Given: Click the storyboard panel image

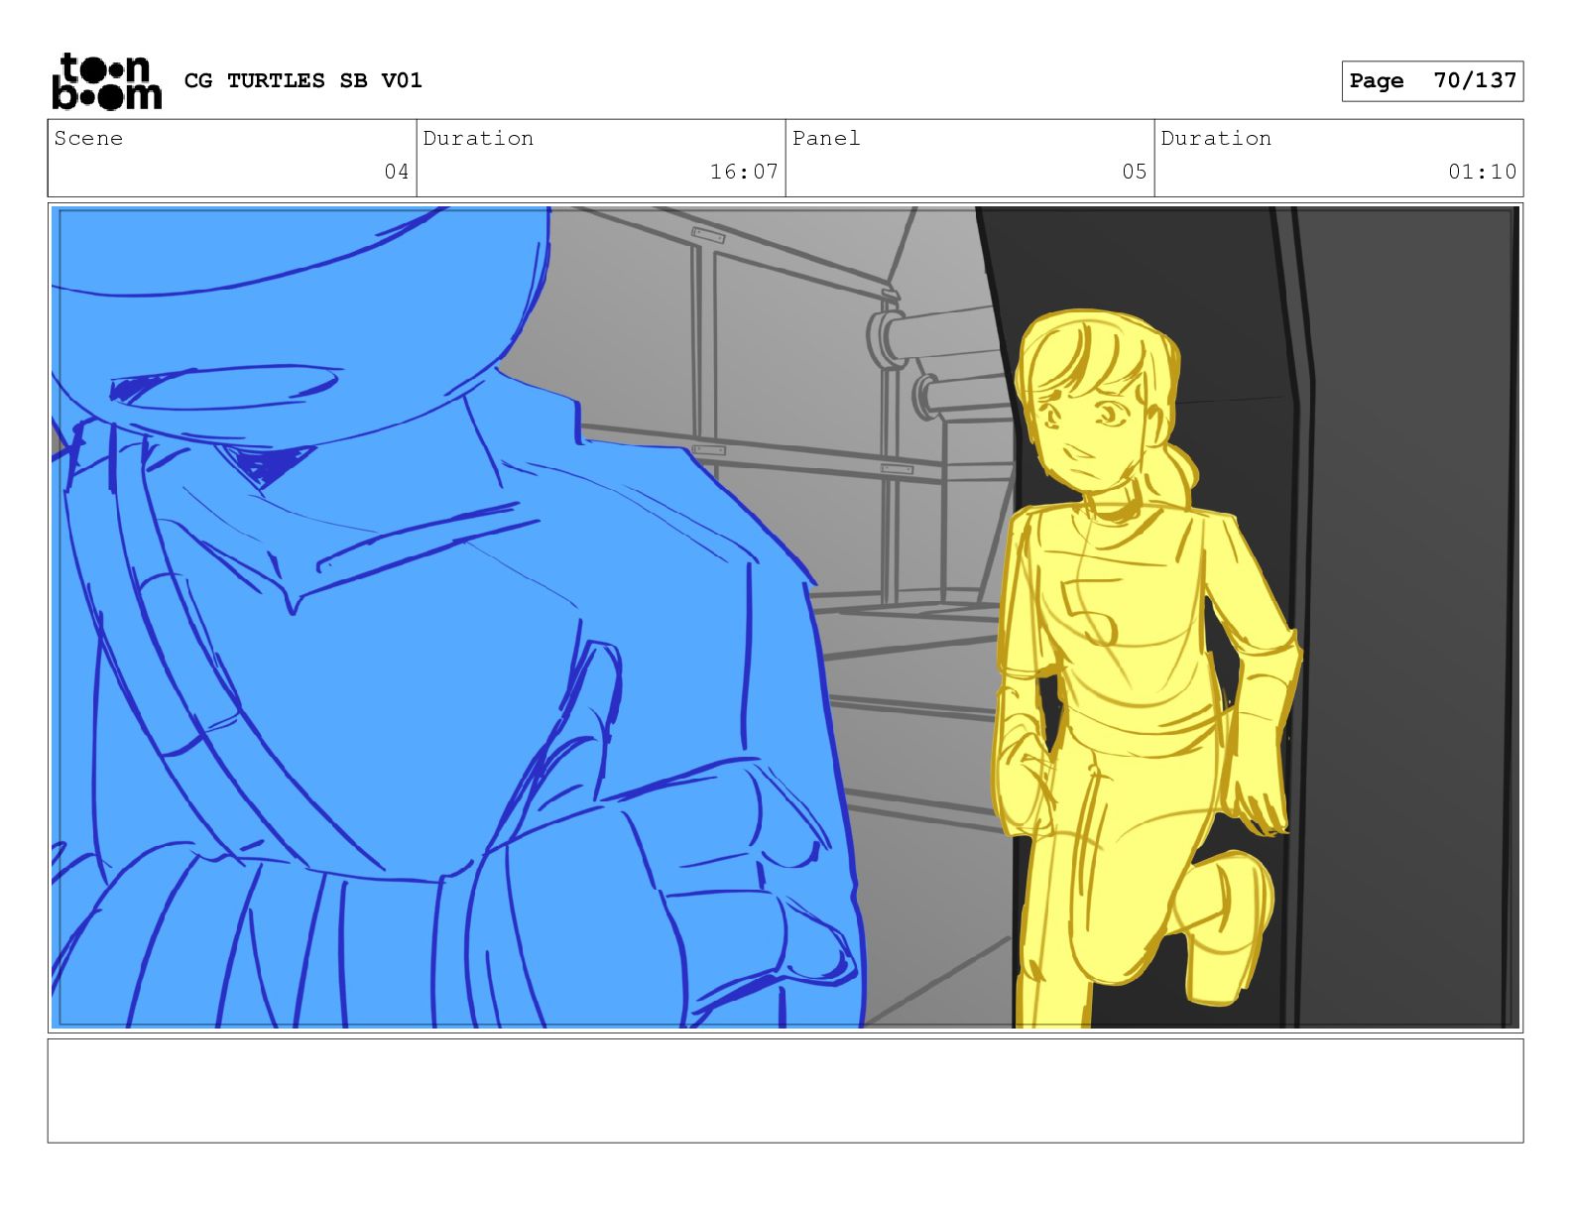Looking at the screenshot, I should 785,617.
